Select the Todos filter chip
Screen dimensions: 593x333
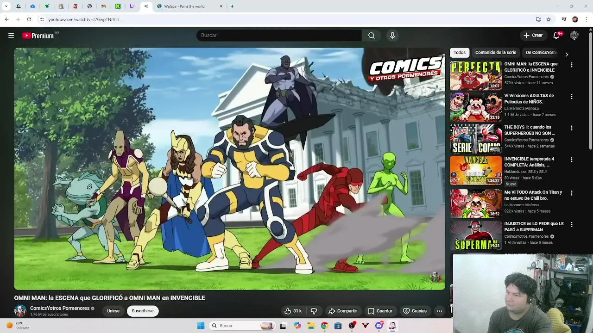460,53
